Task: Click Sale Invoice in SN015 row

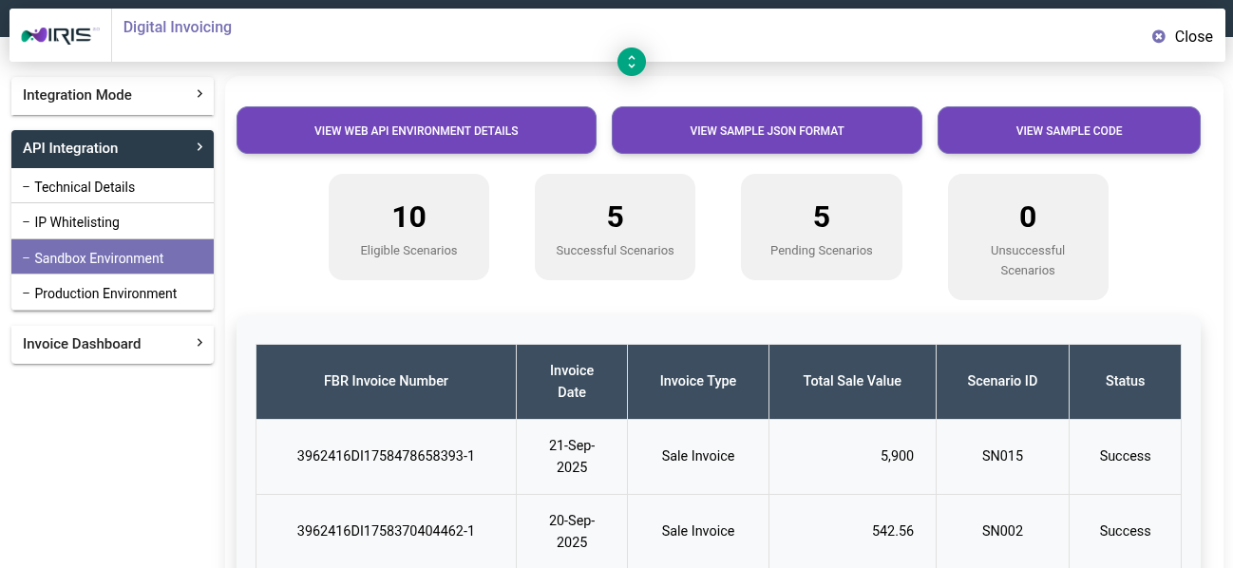Action: click(x=698, y=456)
